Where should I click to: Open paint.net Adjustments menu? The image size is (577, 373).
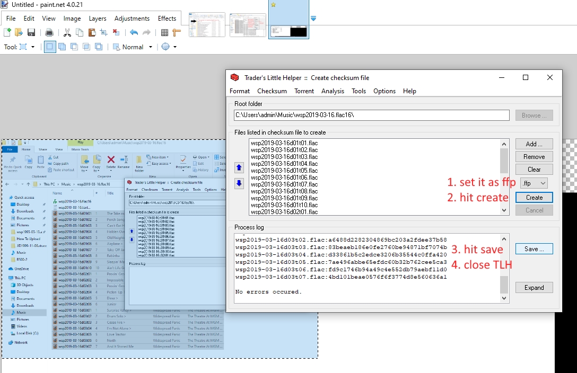click(x=132, y=19)
